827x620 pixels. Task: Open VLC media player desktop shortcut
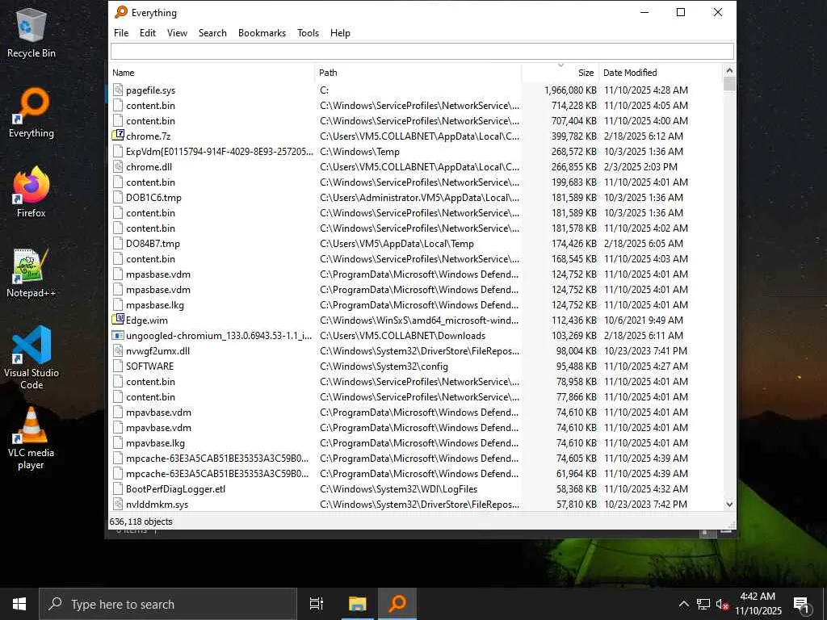click(31, 438)
